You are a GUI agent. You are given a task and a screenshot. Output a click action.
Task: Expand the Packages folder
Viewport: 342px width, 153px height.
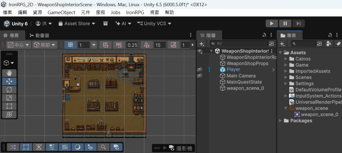point(280,121)
